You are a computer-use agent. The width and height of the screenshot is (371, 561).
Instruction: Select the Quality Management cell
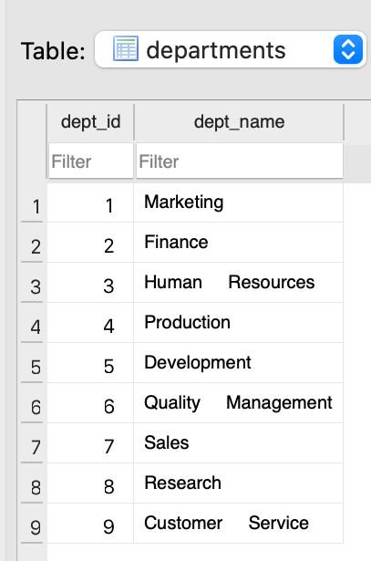(239, 403)
